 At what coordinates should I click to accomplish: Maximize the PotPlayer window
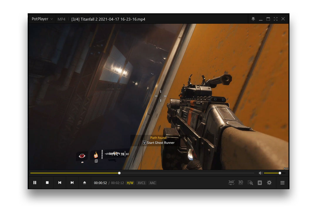[268, 19]
